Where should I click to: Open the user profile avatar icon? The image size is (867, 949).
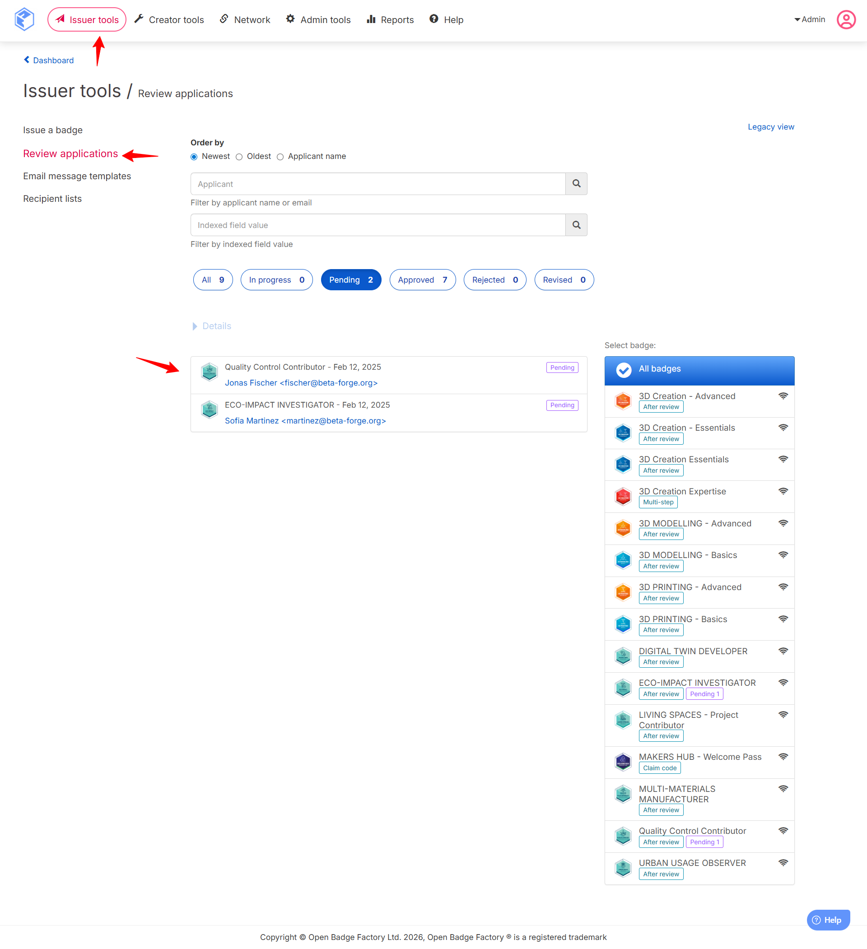[x=846, y=20]
